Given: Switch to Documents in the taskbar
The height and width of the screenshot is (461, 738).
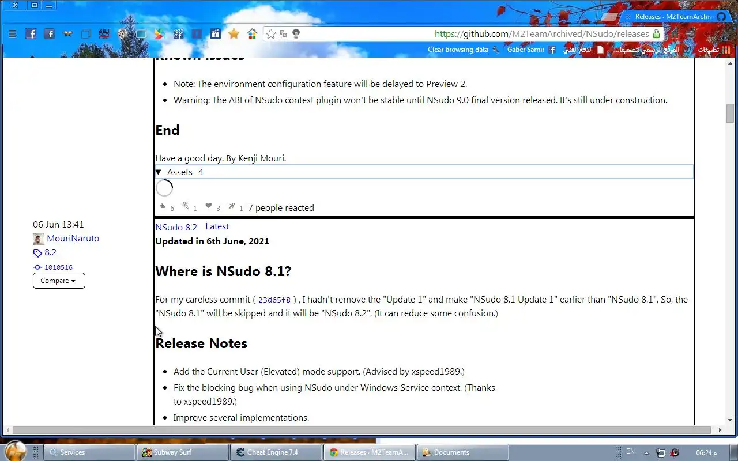Looking at the screenshot, I should (x=463, y=452).
